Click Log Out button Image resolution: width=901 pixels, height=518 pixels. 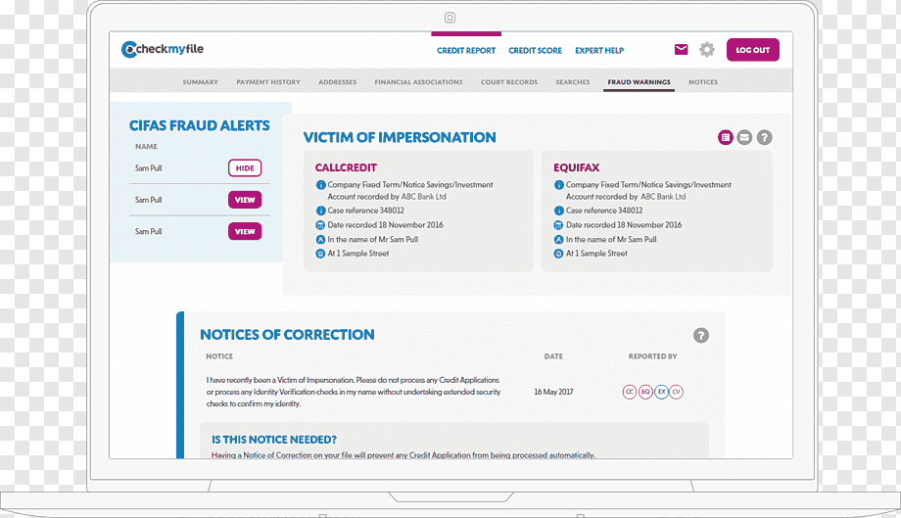pyautogui.click(x=753, y=50)
